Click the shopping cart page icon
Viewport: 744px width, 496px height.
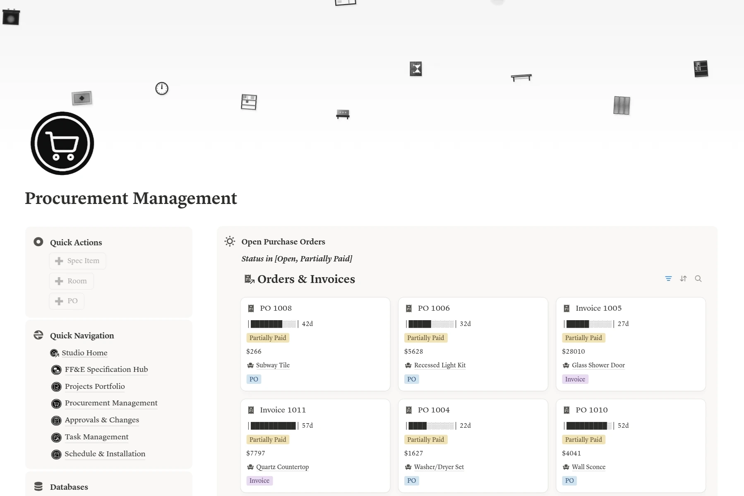click(x=62, y=144)
